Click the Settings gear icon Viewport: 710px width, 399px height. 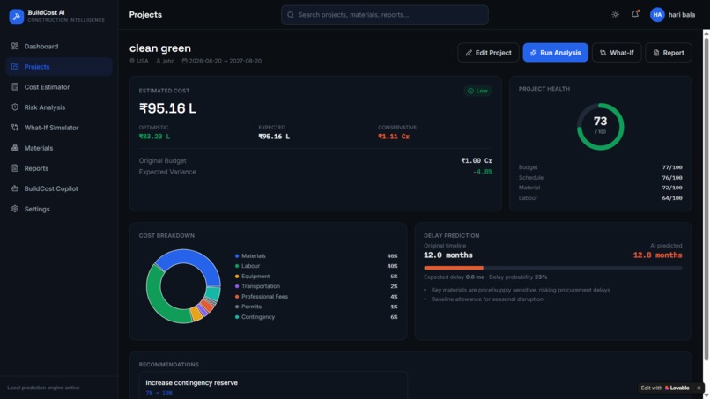[15, 209]
